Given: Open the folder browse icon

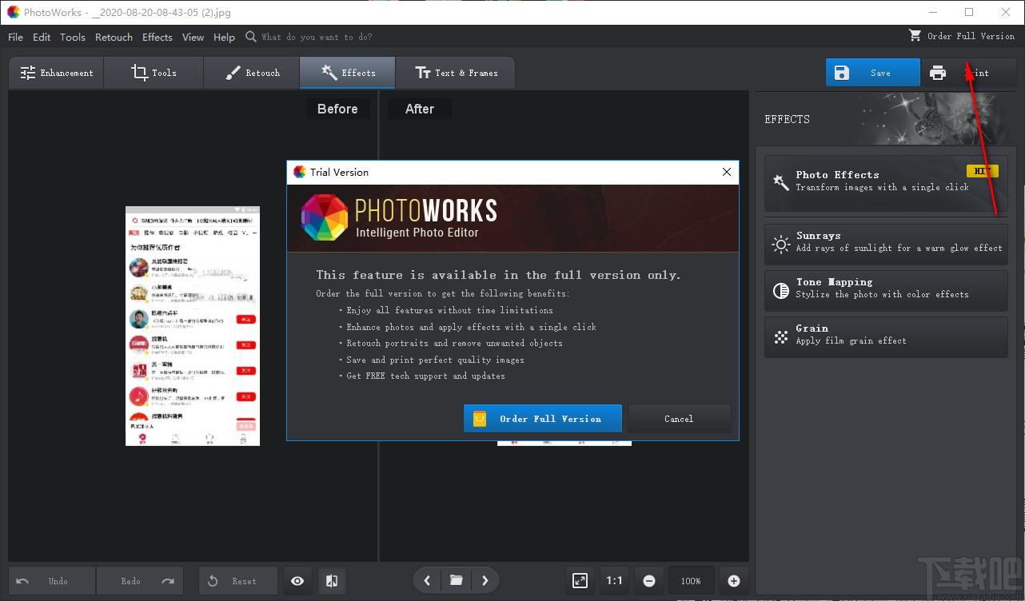Looking at the screenshot, I should 456,580.
